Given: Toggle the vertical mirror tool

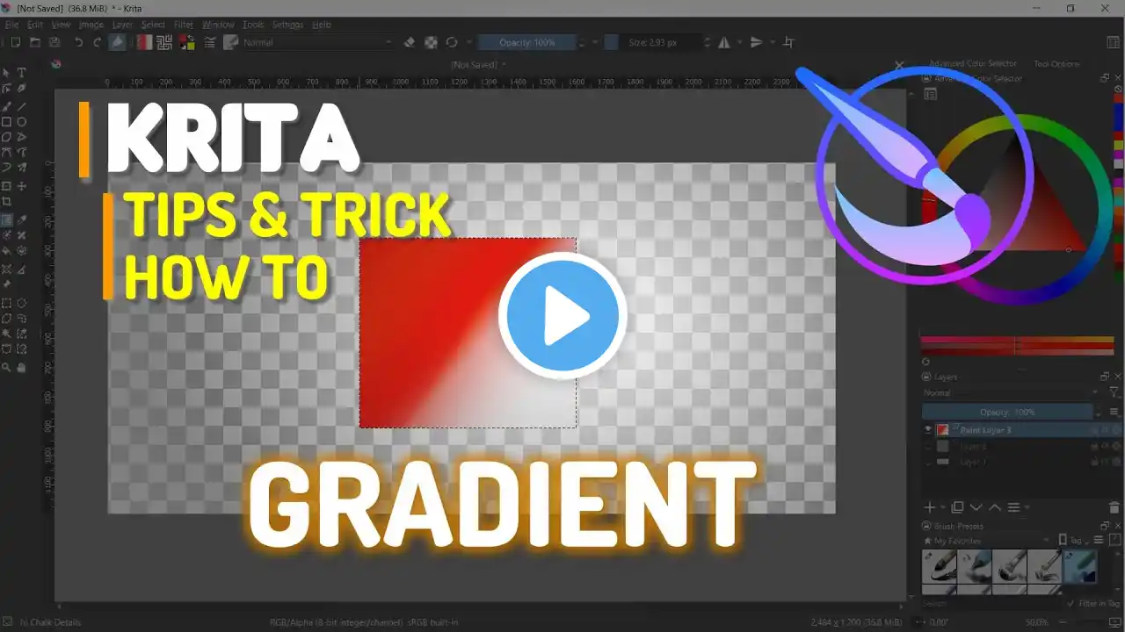Looking at the screenshot, I should tap(756, 42).
